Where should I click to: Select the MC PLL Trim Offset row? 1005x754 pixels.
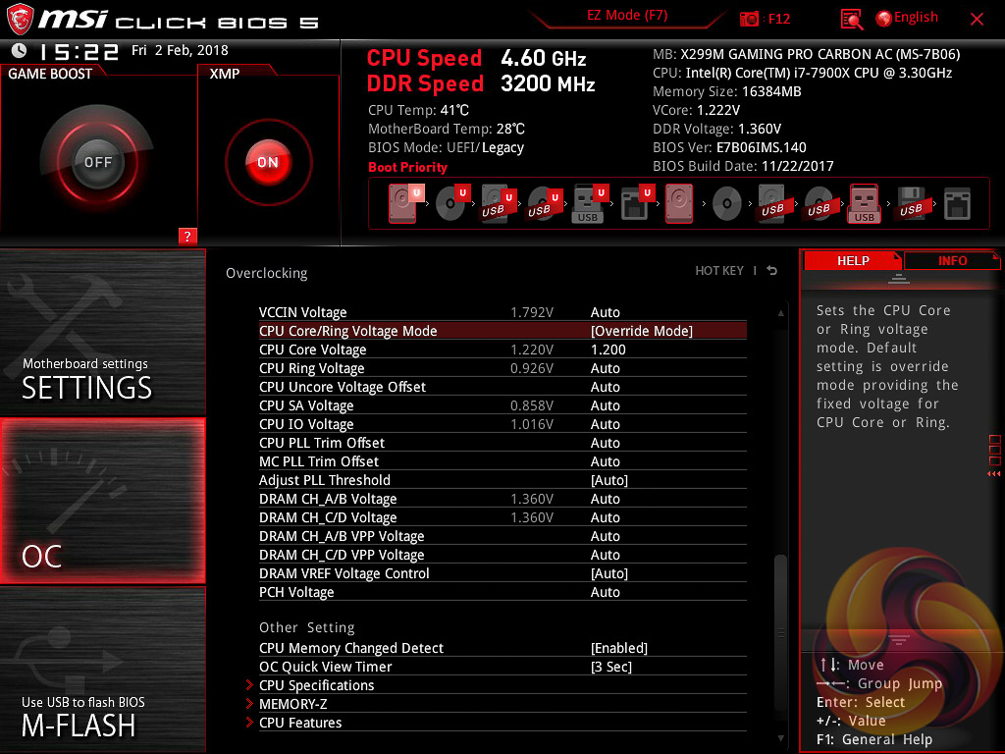(502, 461)
